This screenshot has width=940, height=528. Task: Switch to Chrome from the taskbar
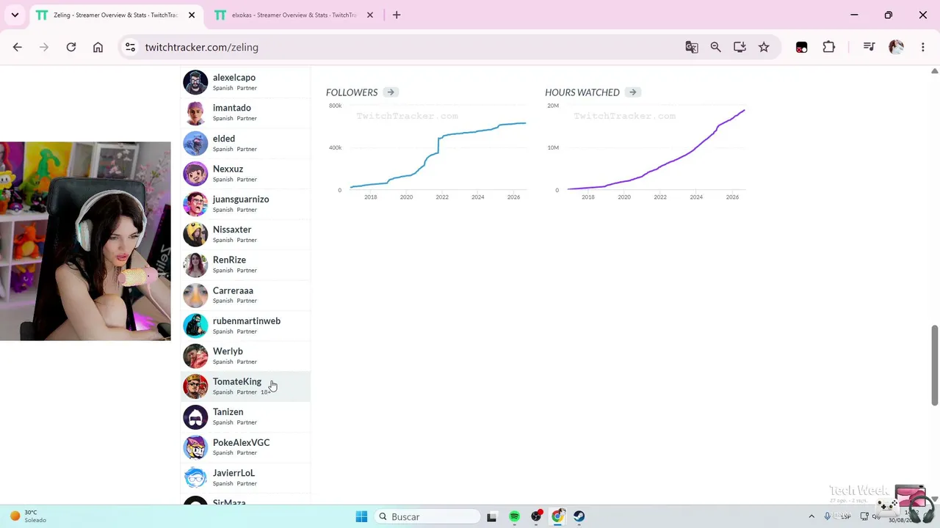click(558, 516)
